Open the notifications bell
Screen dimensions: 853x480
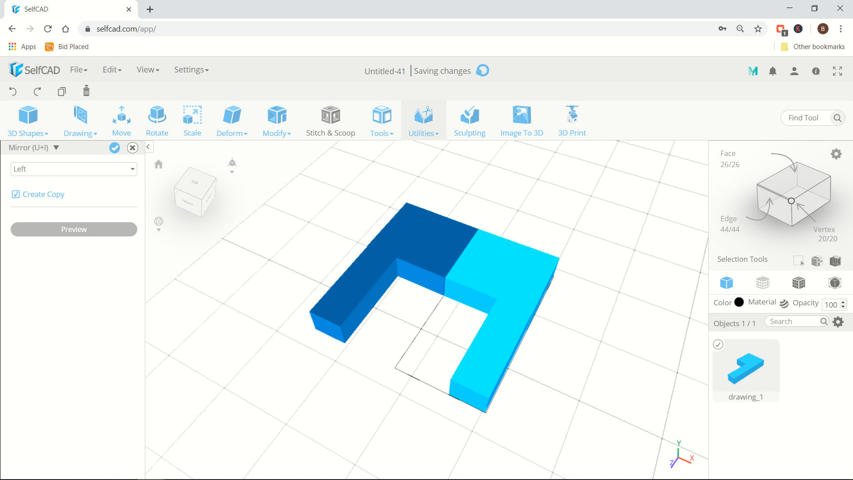[773, 71]
